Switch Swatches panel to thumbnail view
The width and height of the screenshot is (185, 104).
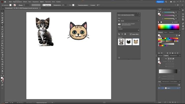[x=179, y=35]
